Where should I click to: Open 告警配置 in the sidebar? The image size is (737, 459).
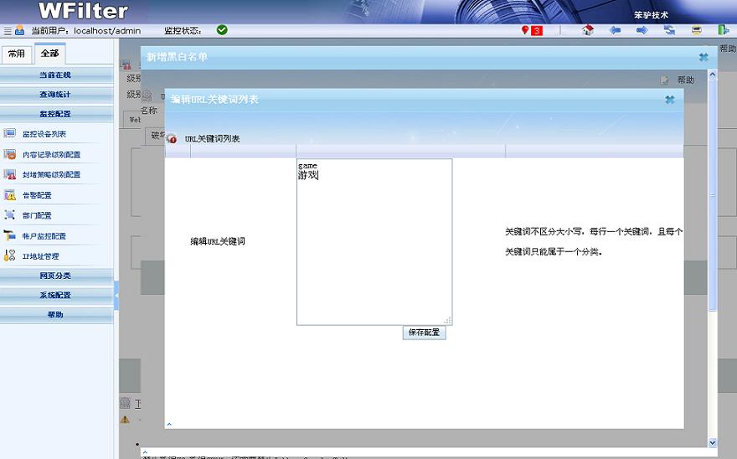(37, 195)
